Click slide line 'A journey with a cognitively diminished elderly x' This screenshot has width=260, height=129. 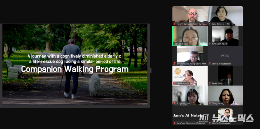(x=74, y=56)
